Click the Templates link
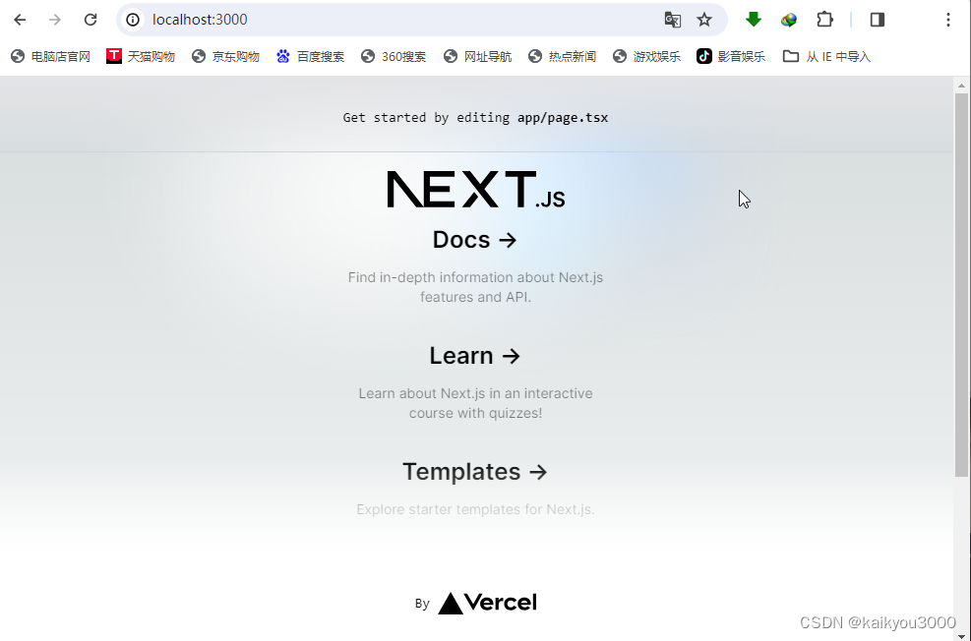Image resolution: width=971 pixels, height=641 pixels. pos(475,471)
